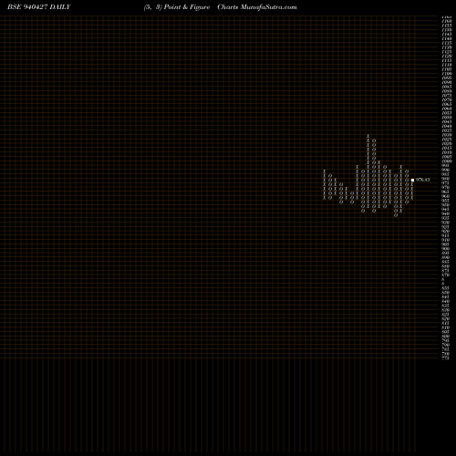Screen dimensions: 456x456
Task: Click the topmost X of the tallest column
Action: (368, 136)
